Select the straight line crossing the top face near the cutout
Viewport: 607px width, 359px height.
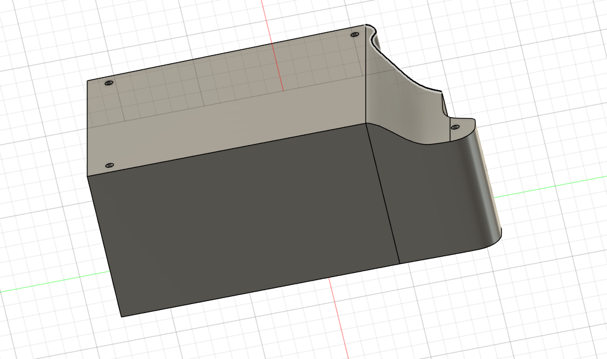coord(365,78)
